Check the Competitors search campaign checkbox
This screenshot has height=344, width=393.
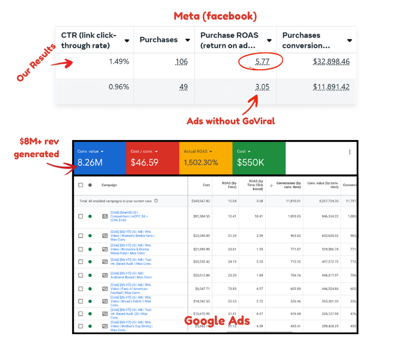pos(80,216)
